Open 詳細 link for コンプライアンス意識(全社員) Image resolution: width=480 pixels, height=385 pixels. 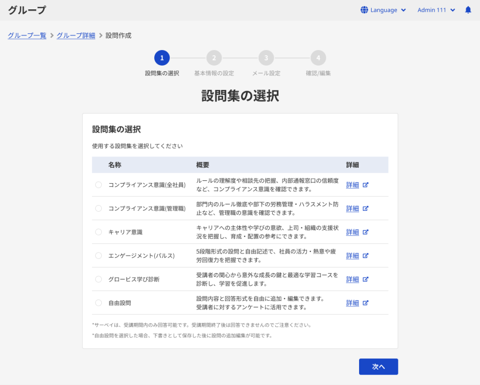(352, 185)
